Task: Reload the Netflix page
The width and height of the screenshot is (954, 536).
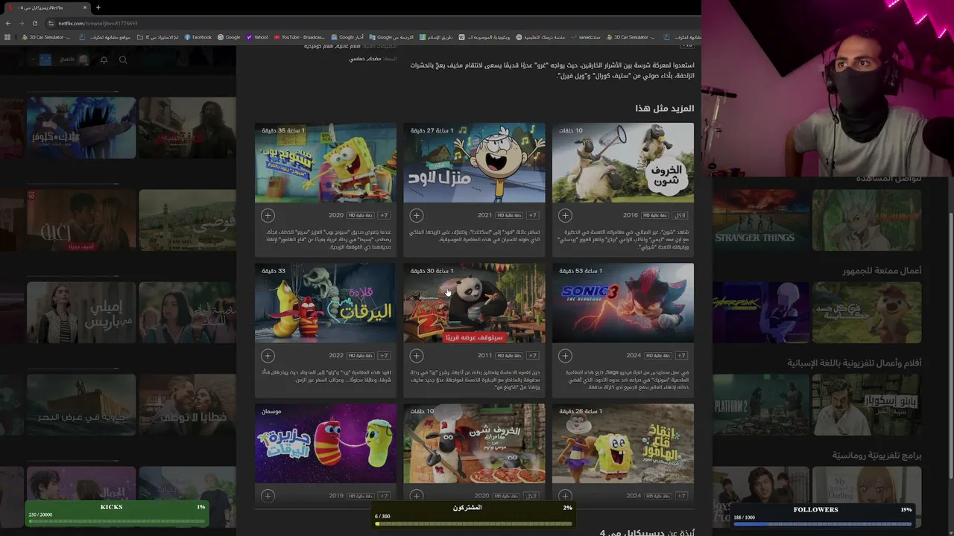Action: point(34,23)
